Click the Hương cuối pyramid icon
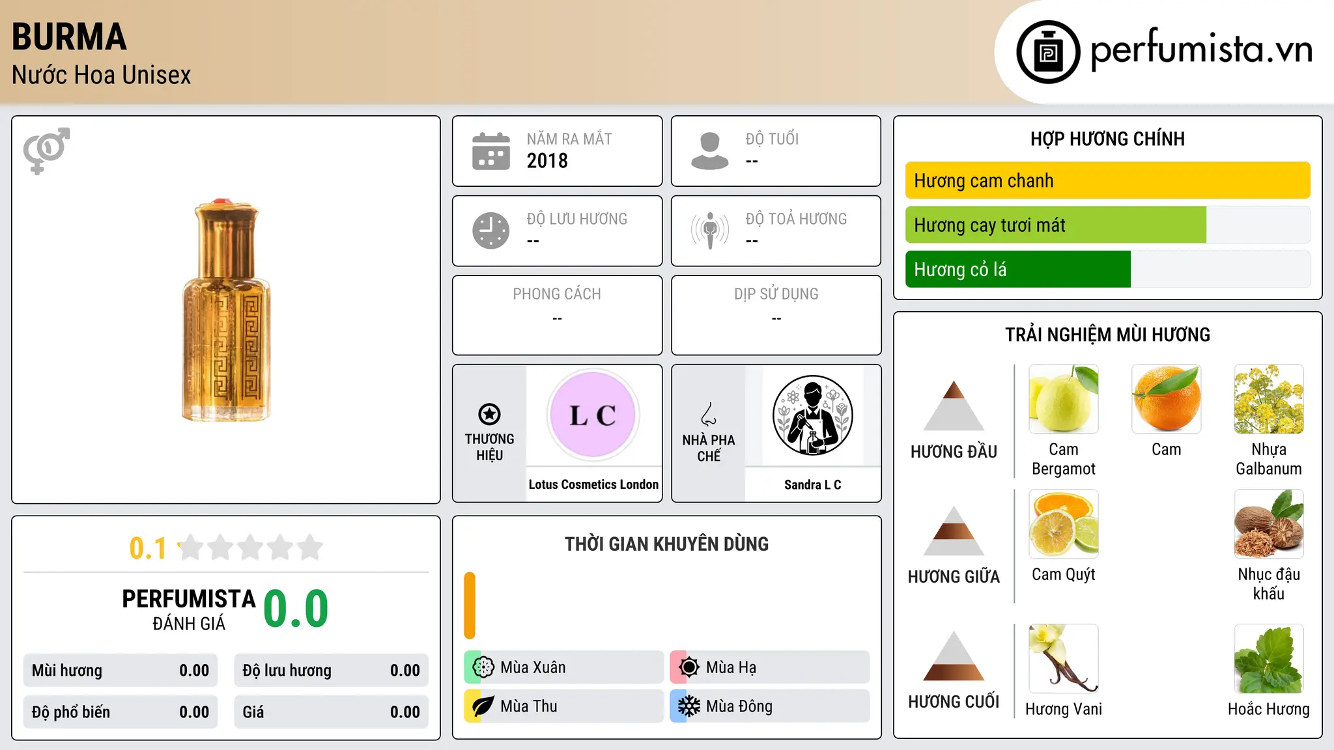The height and width of the screenshot is (750, 1334). [x=954, y=656]
